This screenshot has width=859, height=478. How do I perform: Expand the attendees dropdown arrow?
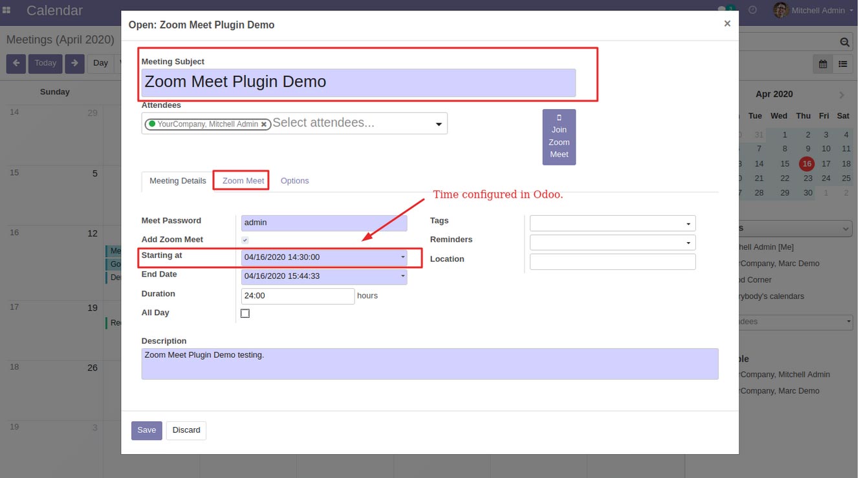439,124
